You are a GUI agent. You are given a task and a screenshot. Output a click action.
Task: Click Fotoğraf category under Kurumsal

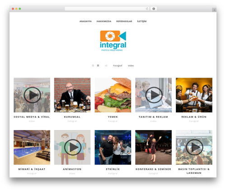(x=72, y=121)
